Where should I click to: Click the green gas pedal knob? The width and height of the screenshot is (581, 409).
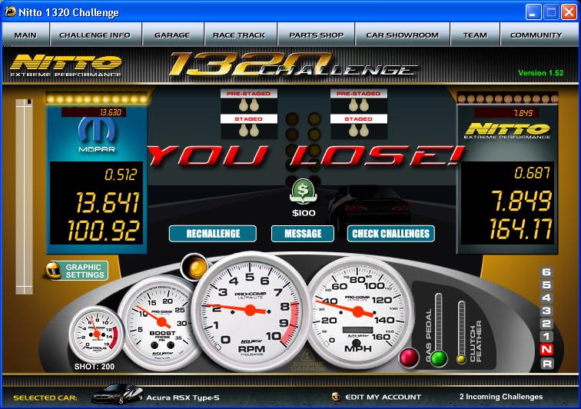[x=439, y=358]
